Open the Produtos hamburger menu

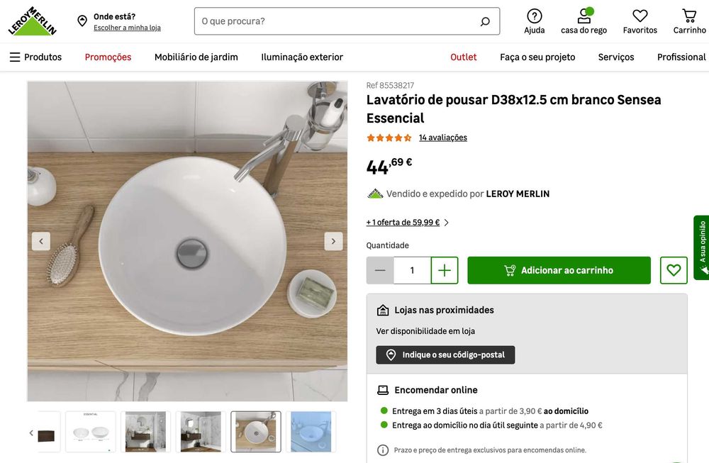click(15, 57)
